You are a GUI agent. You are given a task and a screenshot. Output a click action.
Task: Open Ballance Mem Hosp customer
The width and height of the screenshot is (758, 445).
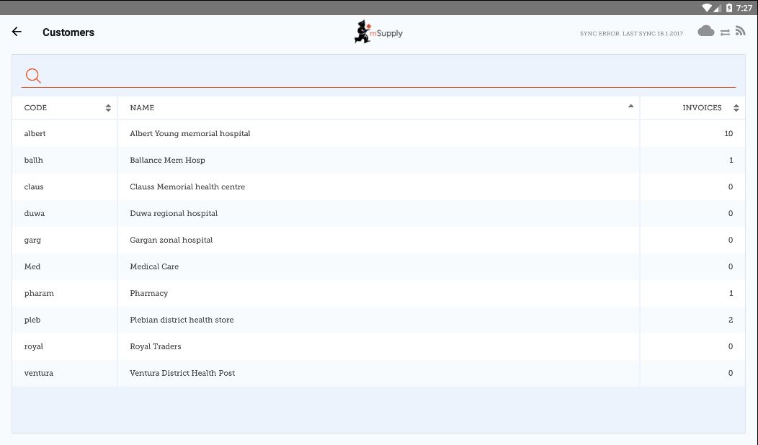[x=378, y=160]
